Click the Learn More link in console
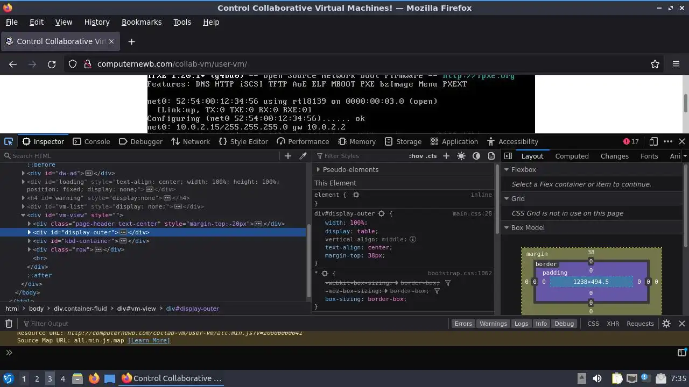The width and height of the screenshot is (689, 387). pos(149,340)
